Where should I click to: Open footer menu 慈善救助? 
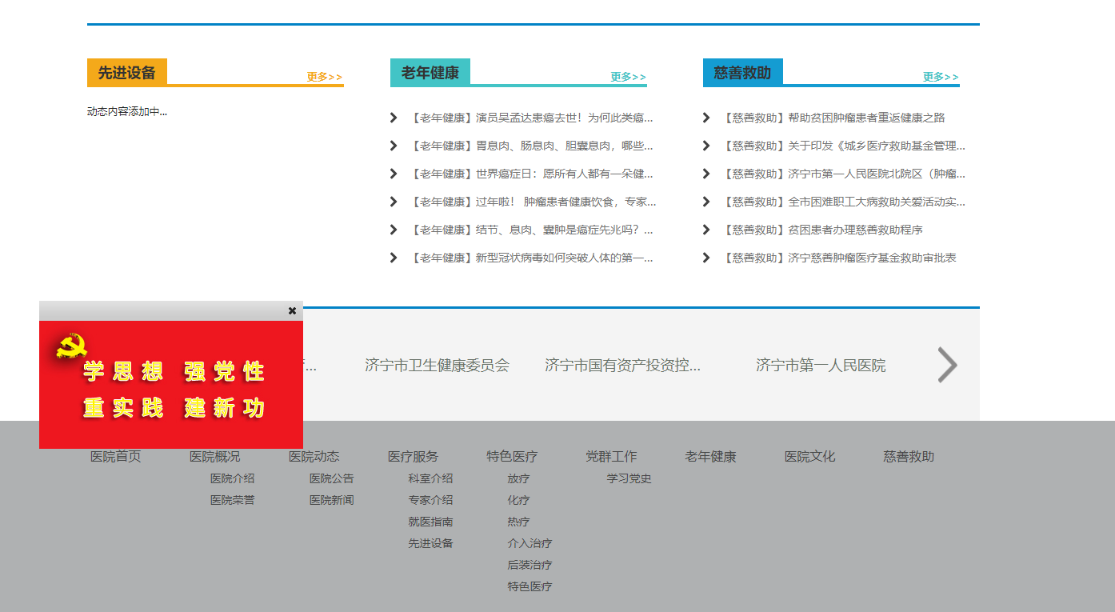pyautogui.click(x=909, y=457)
